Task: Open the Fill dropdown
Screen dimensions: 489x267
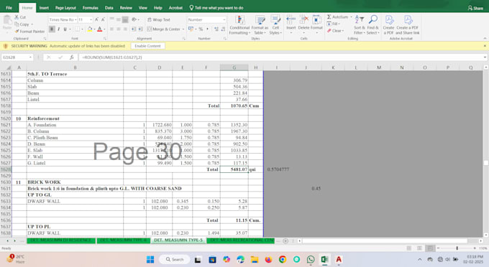Action: pyautogui.click(x=333, y=24)
